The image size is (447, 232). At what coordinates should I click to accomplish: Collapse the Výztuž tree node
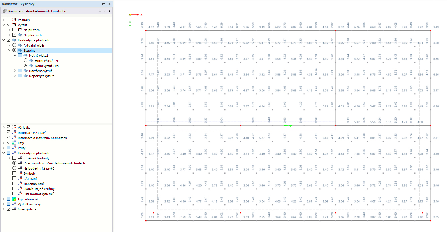[3, 25]
